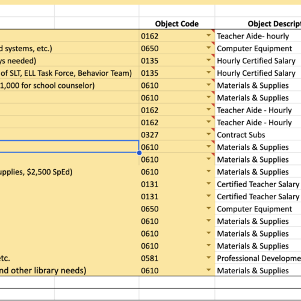Open dropdown arrow for 0581 Professional Development row
Image resolution: width=301 pixels, height=301 pixels.
click(208, 257)
